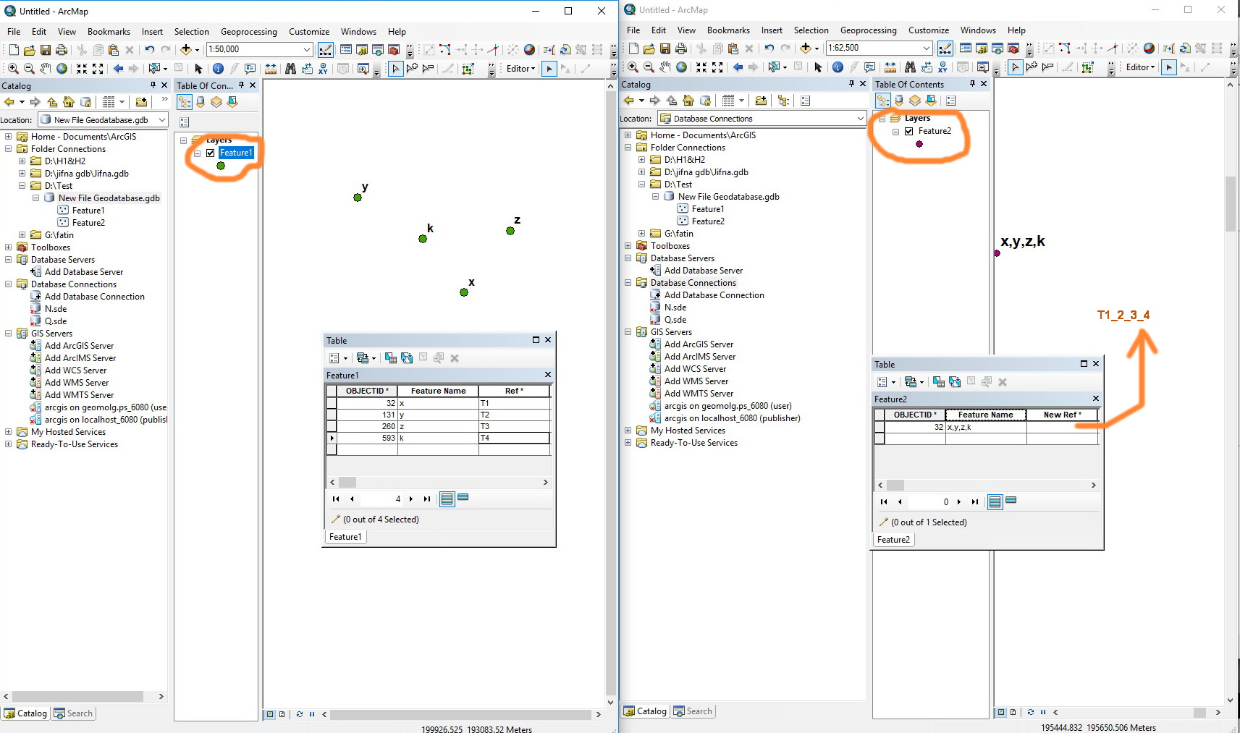This screenshot has height=733, width=1240.
Task: Open Table Options dropdown in Feature1 table
Action: [x=338, y=358]
